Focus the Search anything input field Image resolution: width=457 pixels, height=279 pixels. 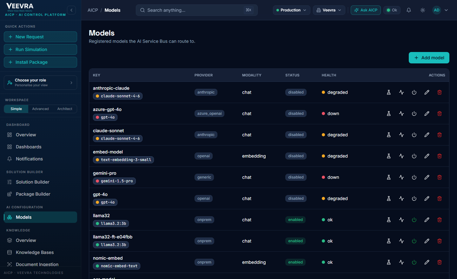197,10
